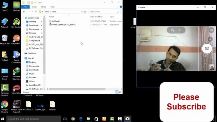Open the Network desktop icon
217x122 pixels.
pos(4,23)
